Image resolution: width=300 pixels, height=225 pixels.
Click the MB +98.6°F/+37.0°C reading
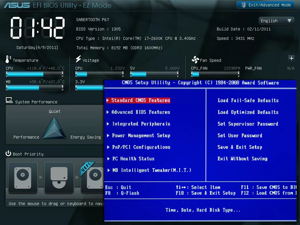pos(47,82)
